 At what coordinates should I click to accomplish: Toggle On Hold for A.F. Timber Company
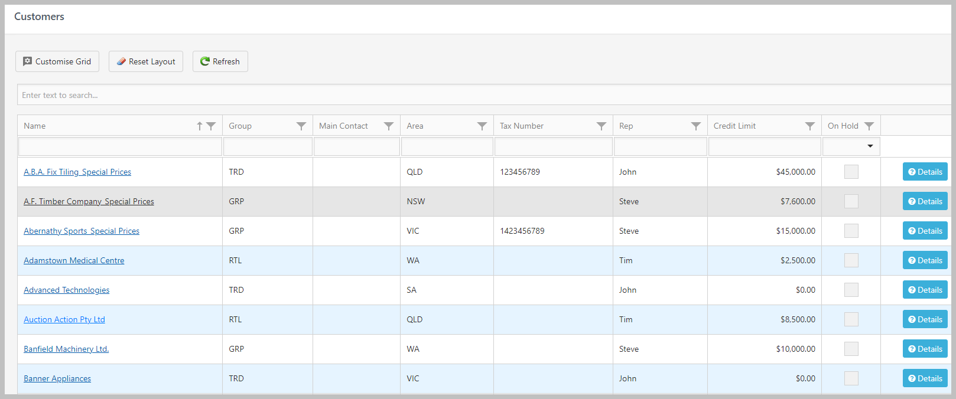pos(851,201)
